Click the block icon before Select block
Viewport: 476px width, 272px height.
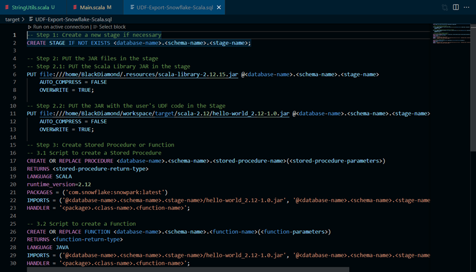coord(95,27)
